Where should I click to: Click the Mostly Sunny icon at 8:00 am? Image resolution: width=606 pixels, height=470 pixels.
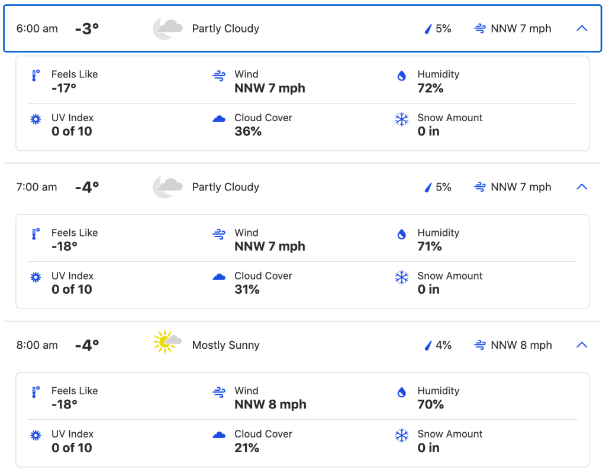click(166, 342)
